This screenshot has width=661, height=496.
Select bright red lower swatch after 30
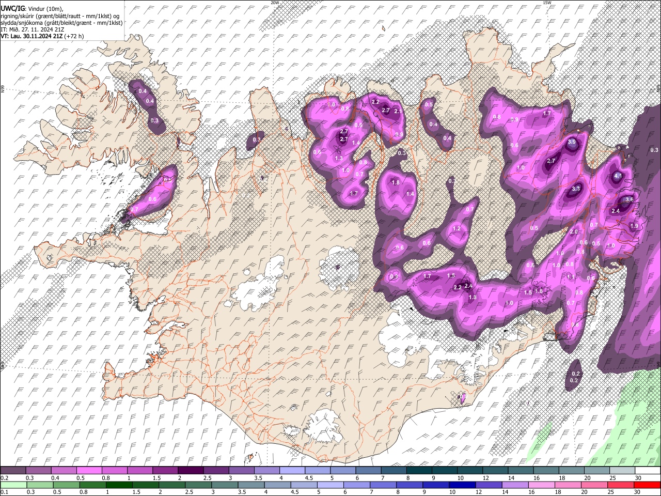pyautogui.click(x=647, y=485)
